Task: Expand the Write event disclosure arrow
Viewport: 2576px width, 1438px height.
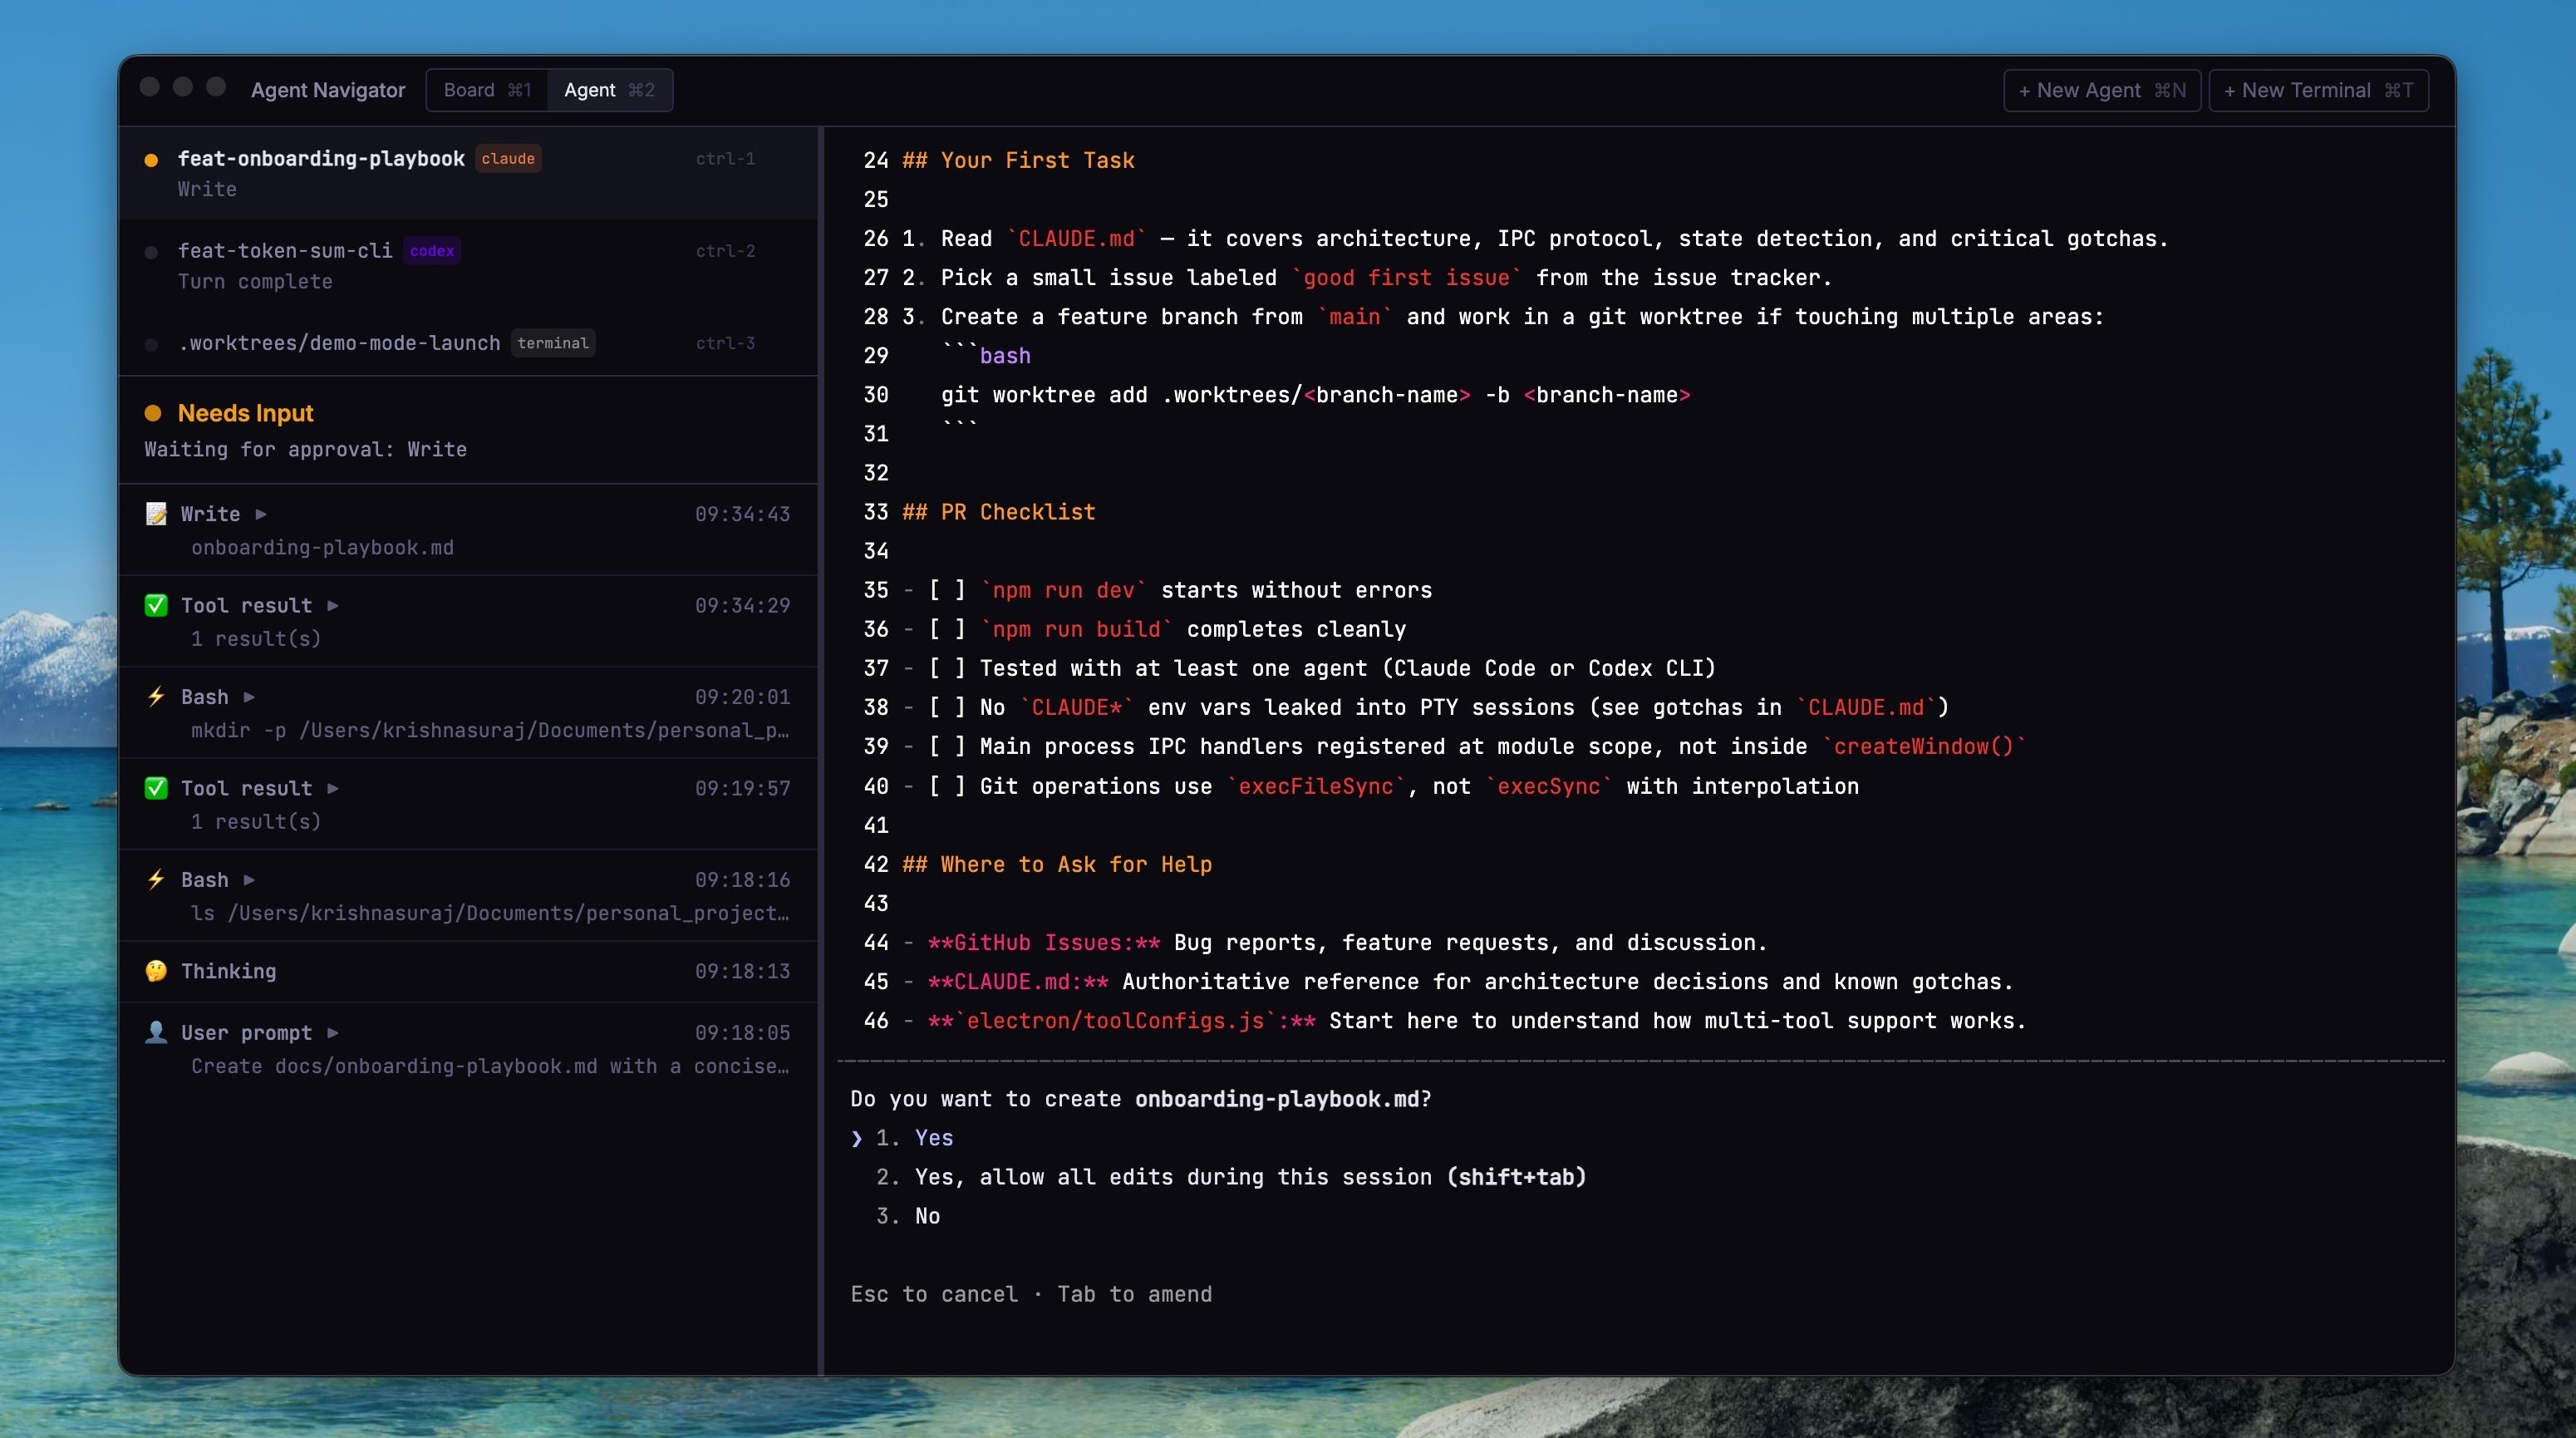Action: (261, 514)
